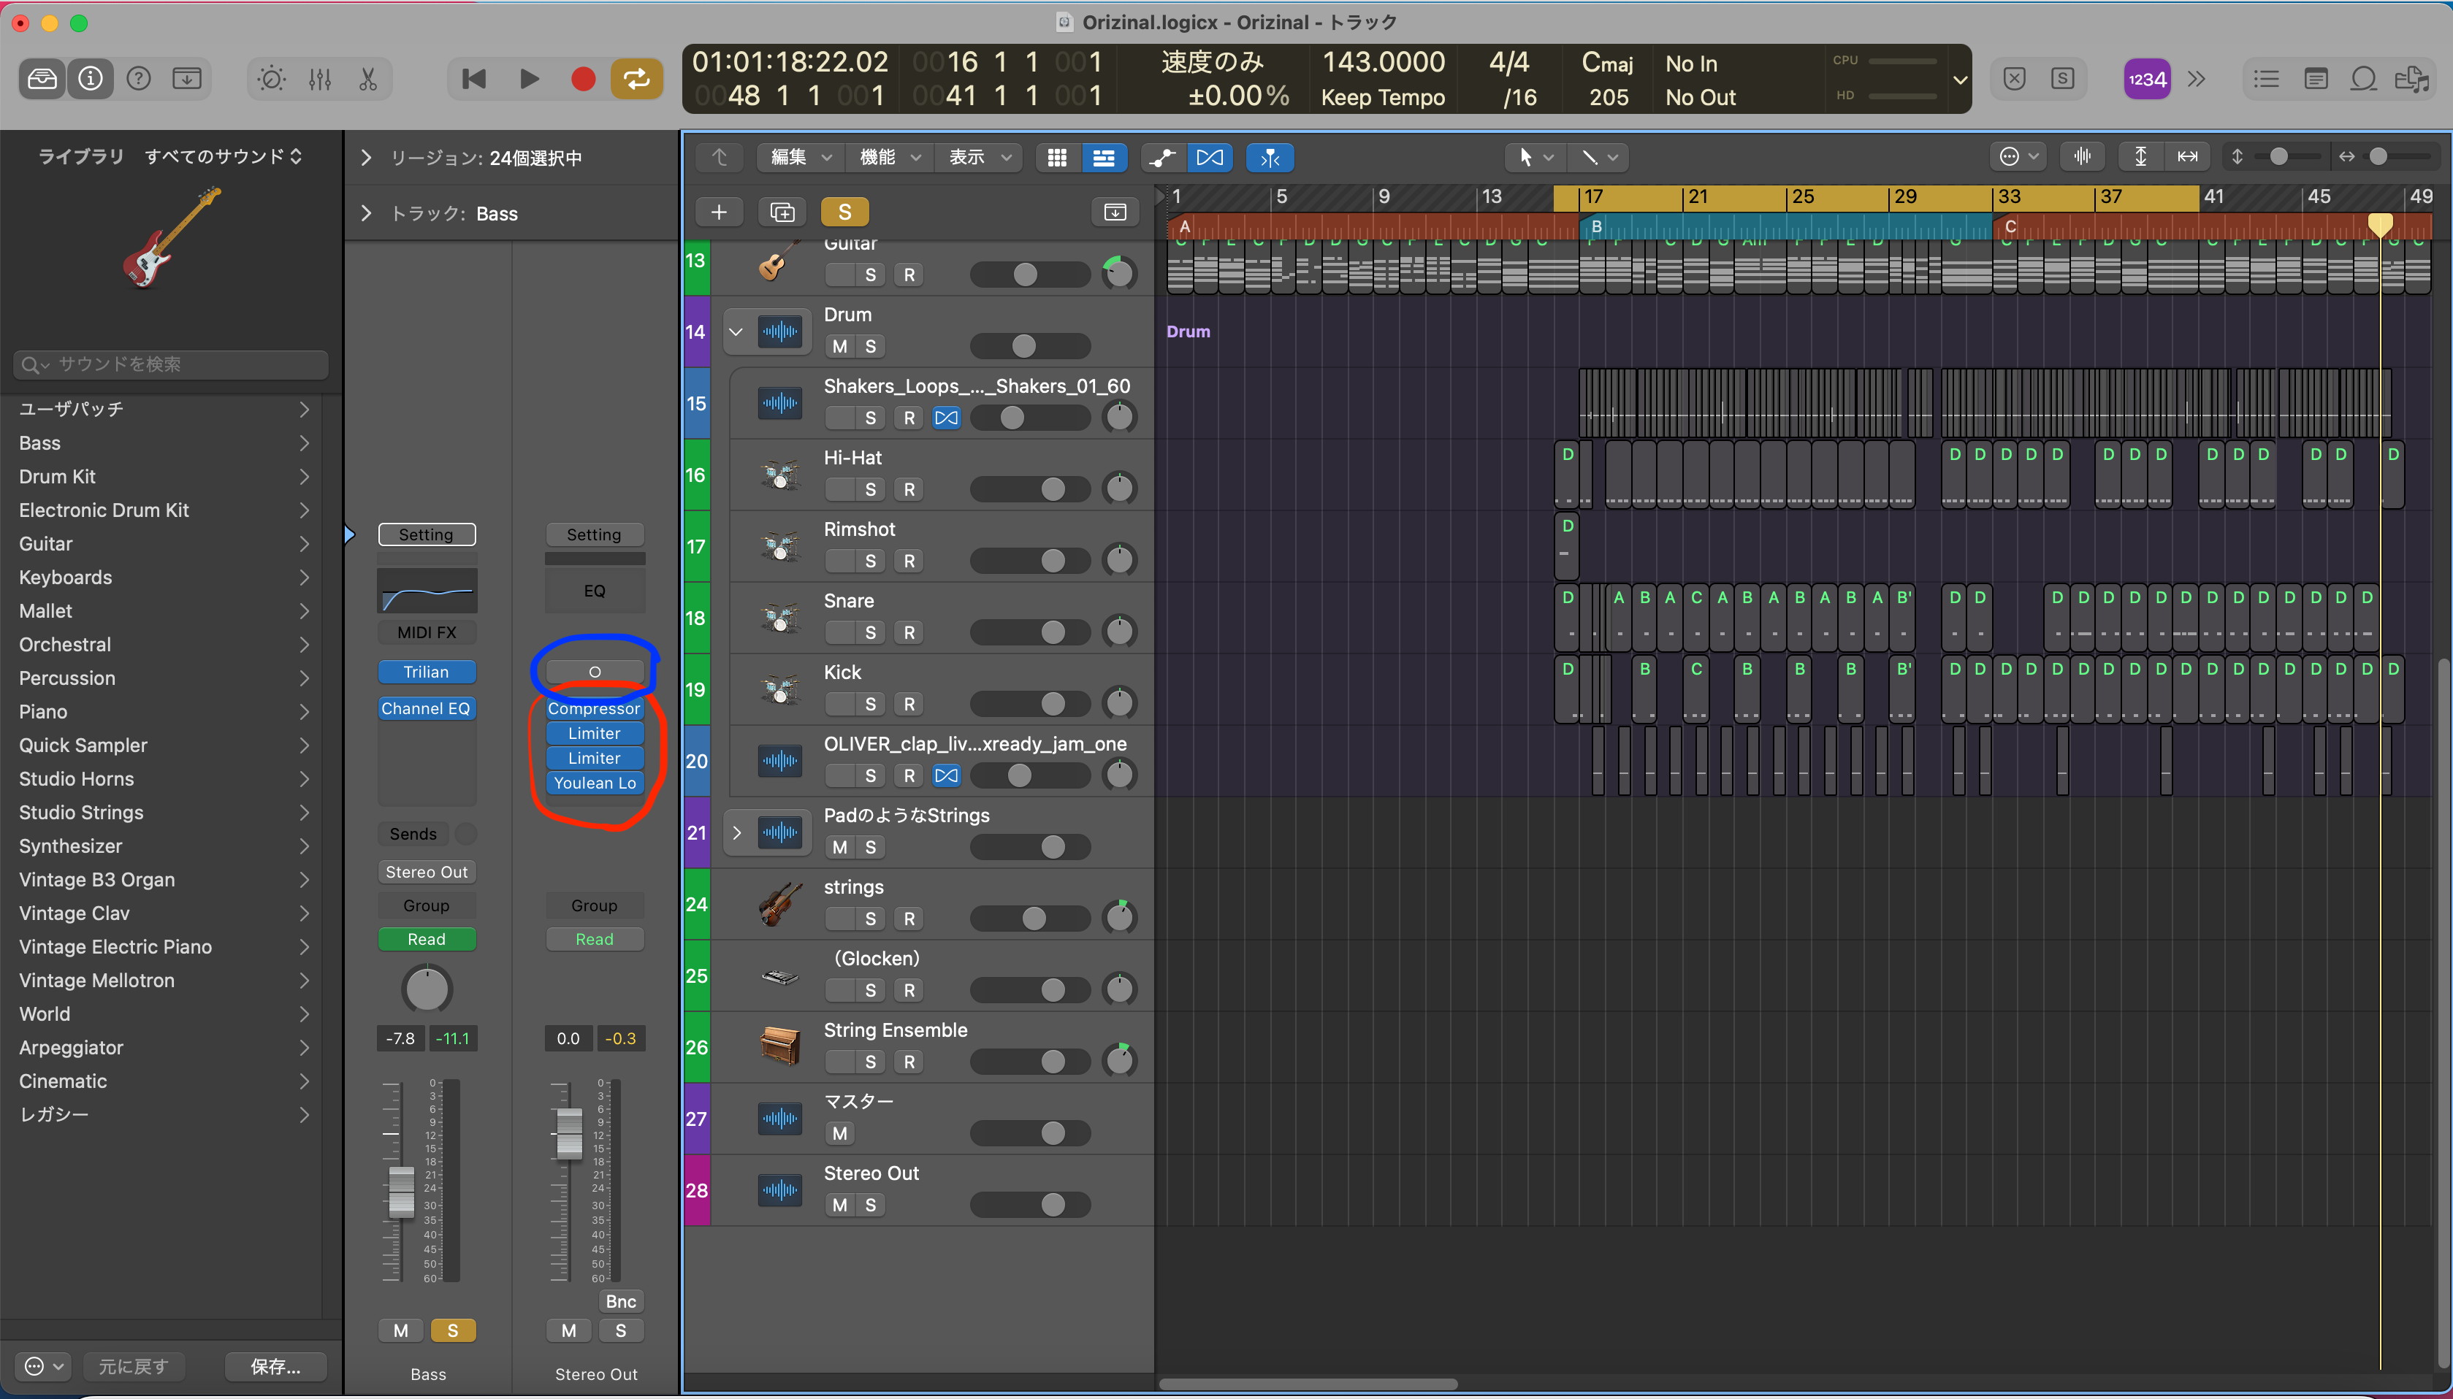Open the Channel EQ plugin slot
2453x1399 pixels.
tap(427, 709)
